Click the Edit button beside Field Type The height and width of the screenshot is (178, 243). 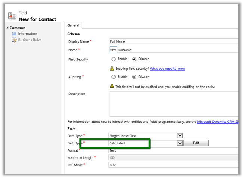[x=196, y=143]
